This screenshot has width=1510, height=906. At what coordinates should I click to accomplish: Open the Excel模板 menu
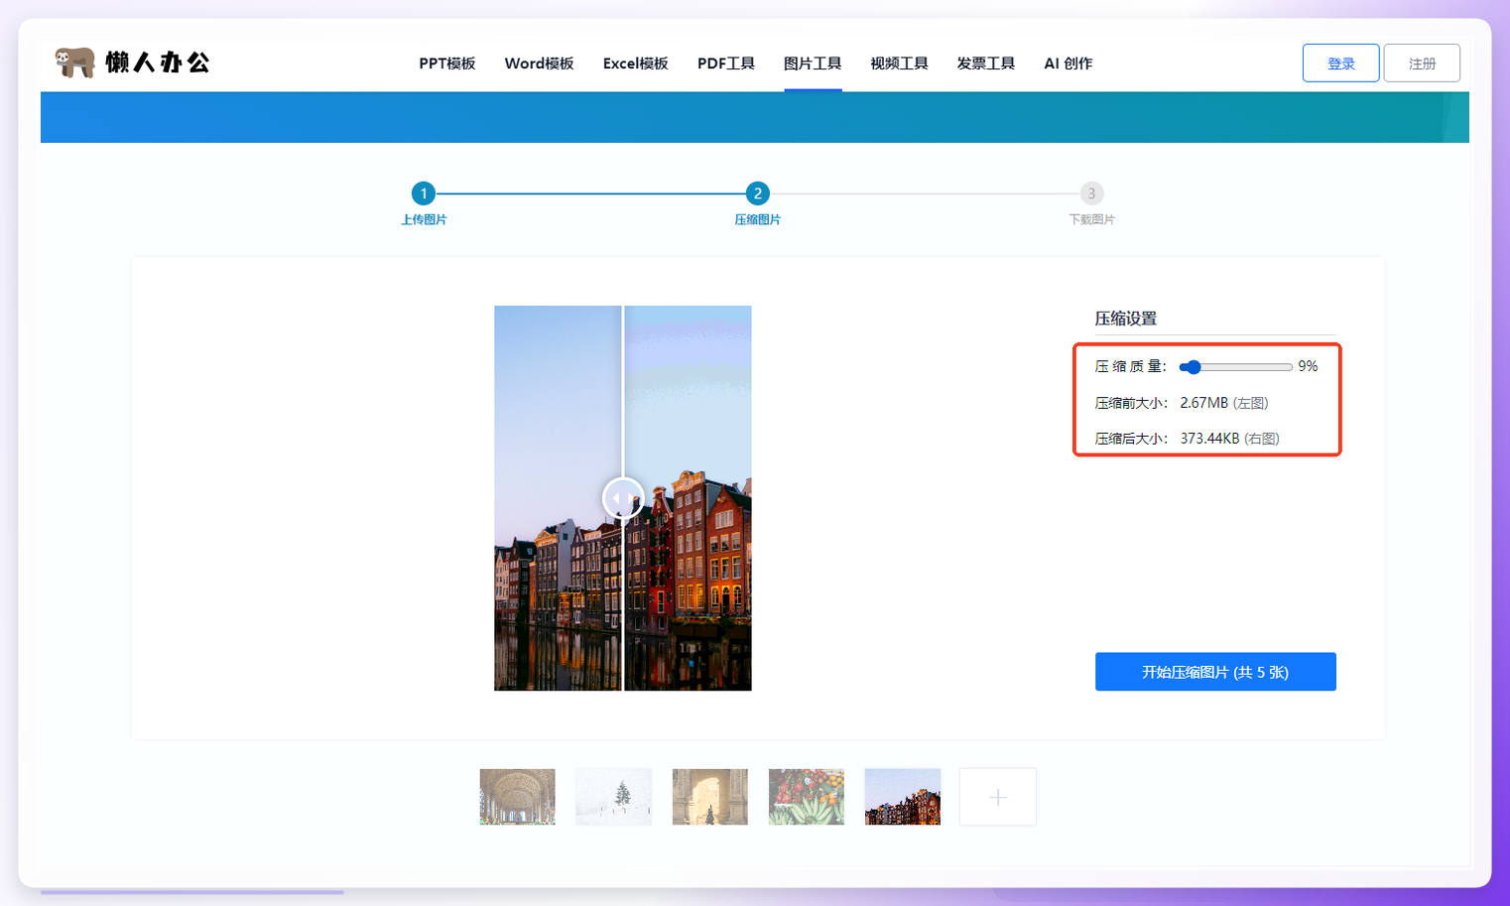pyautogui.click(x=635, y=64)
